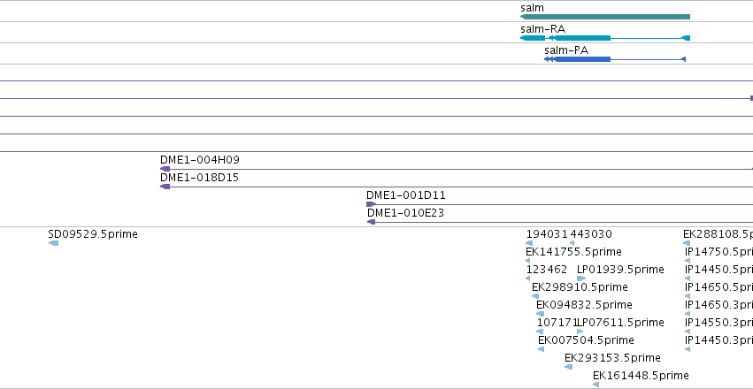Viewport: 753px width, 389px height.
Task: Open the EK161448.5prime label
Action: [641, 376]
